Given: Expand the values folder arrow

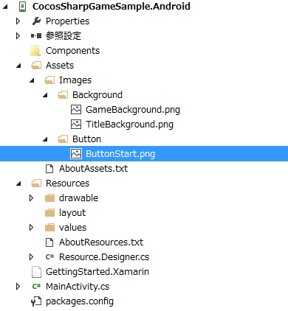Looking at the screenshot, I should [31, 228].
